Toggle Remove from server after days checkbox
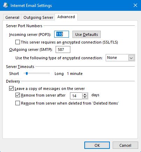 (17, 95)
